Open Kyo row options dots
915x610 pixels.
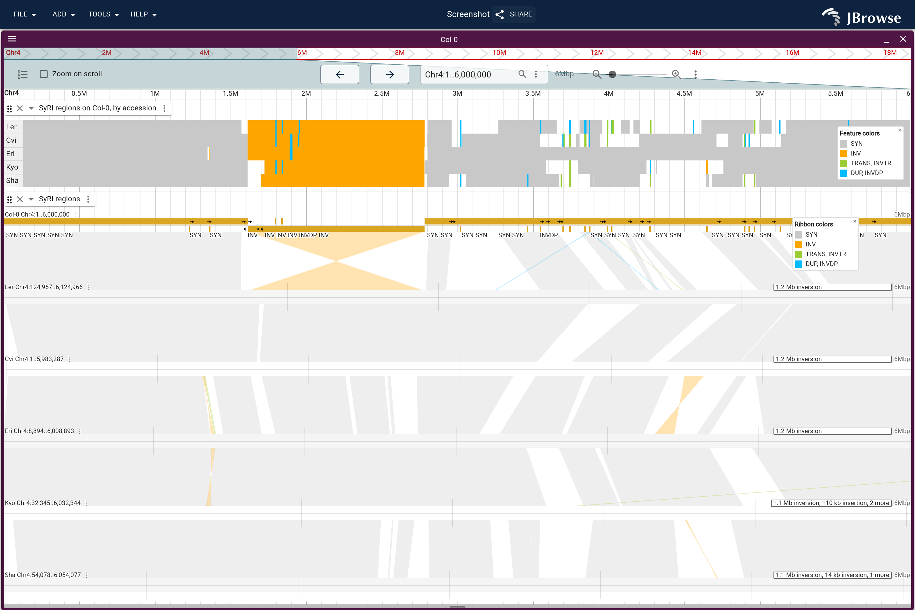coord(86,503)
